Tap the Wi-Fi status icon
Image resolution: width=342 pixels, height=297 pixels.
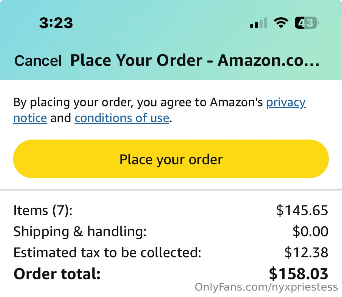coord(280,23)
